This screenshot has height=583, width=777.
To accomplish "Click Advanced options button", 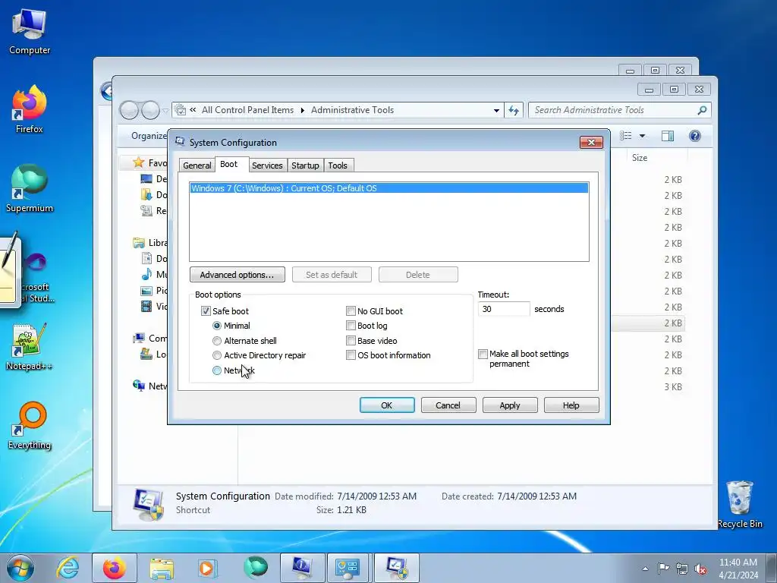I will tap(237, 275).
